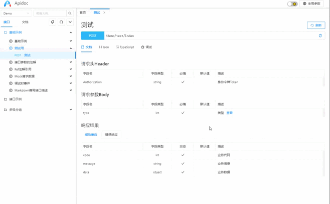The width and height of the screenshot is (330, 204).
Task: Switch to the 首页 tab
Action: (x=83, y=12)
